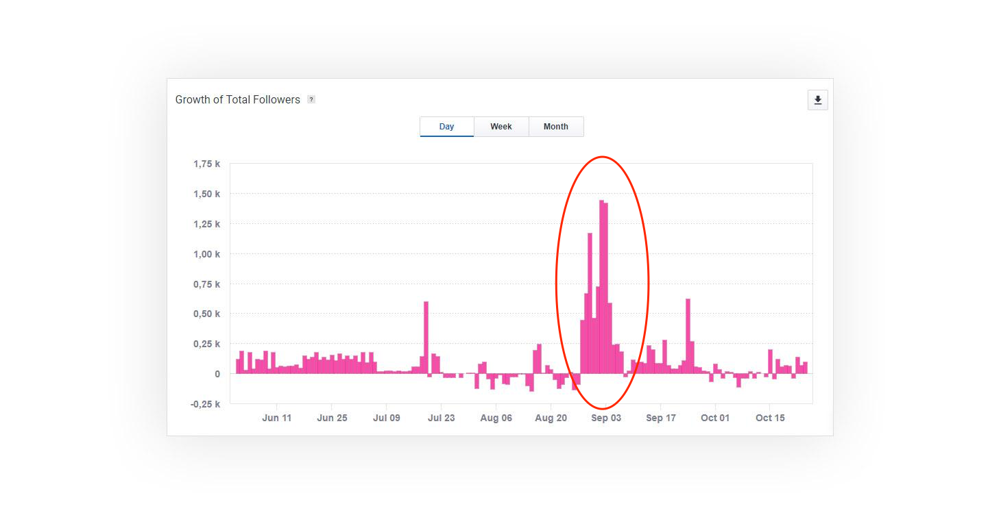Click the Oct 15 date label

click(770, 418)
